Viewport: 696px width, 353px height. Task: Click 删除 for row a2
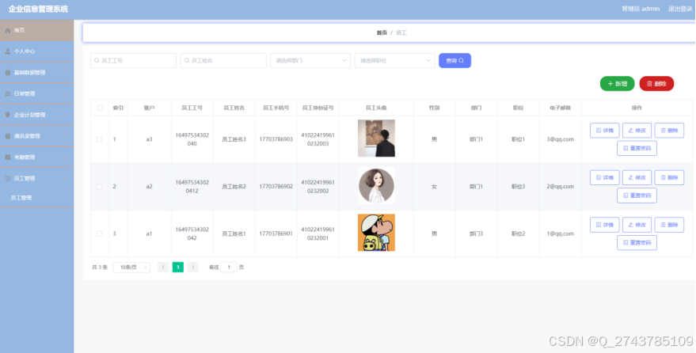tap(669, 178)
